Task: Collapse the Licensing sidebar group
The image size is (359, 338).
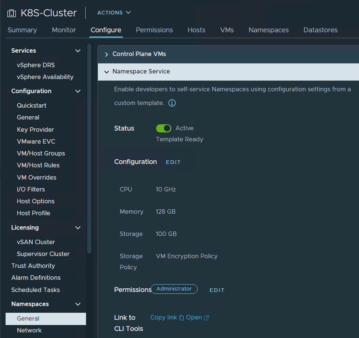Action: [x=78, y=228]
